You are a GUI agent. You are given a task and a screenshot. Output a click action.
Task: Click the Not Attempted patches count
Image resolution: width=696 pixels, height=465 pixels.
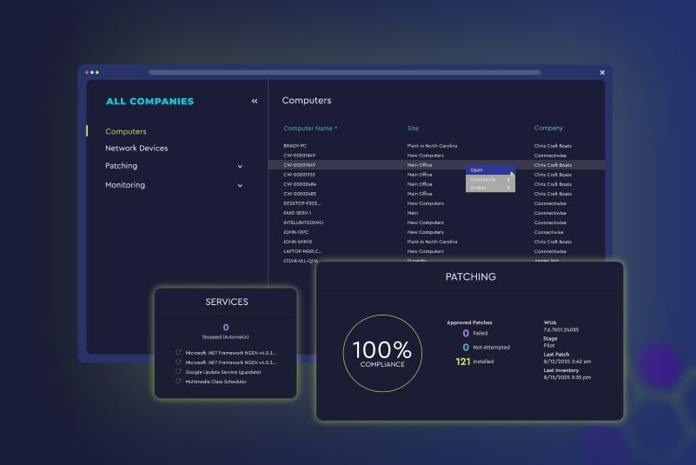[x=465, y=348]
